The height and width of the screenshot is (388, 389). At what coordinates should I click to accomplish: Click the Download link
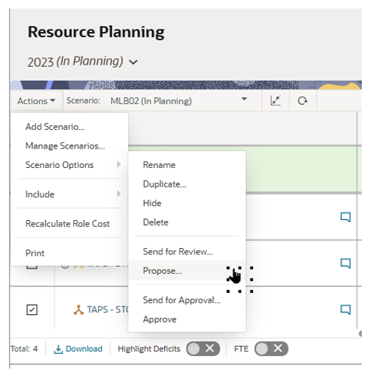pos(84,349)
